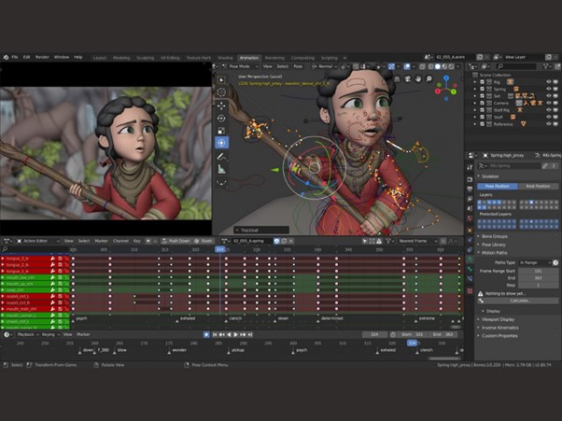
Task: Activate the Rotate tool in viewport toolbar
Action: pos(221,118)
